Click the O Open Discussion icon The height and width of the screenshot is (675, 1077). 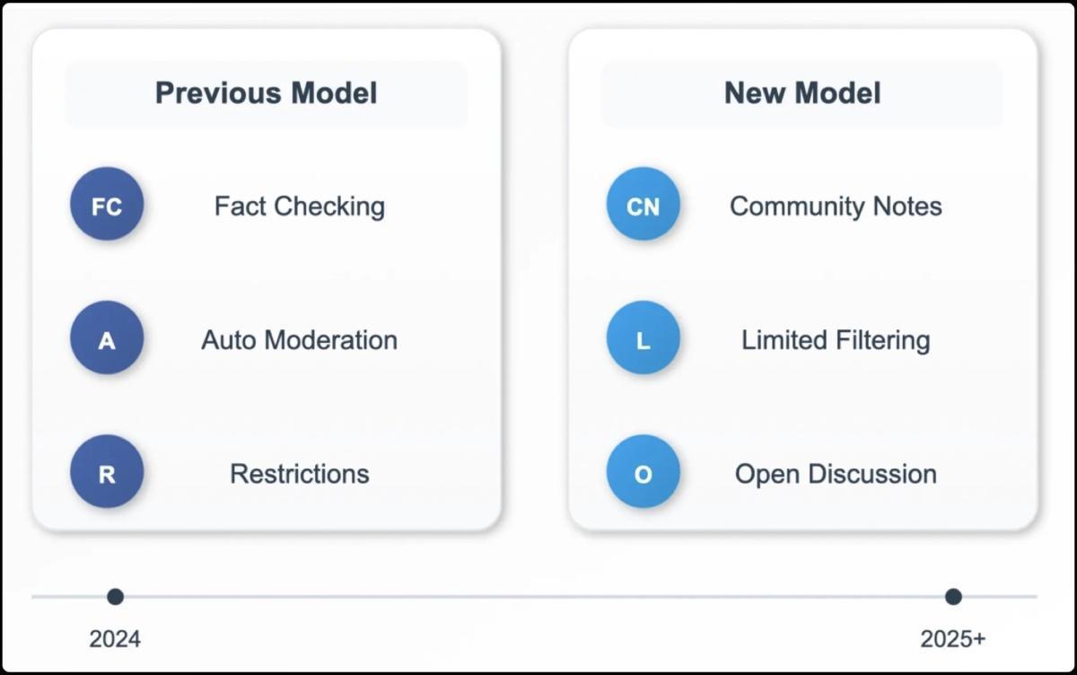643,472
